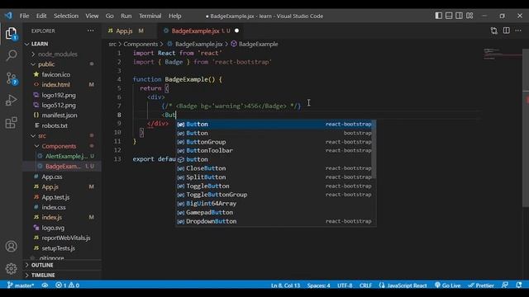Screen dimensions: 529x297
Task: Collapse the LEARN workspace folder
Action: 62,44
